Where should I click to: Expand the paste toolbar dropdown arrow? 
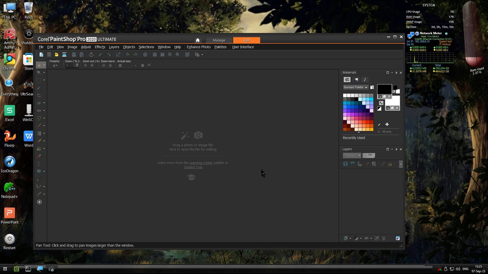coord(202,55)
